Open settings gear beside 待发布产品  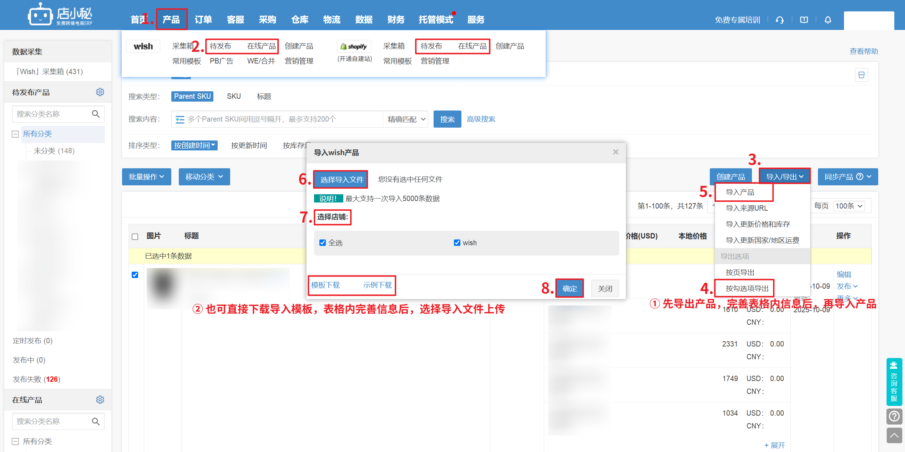[x=100, y=92]
